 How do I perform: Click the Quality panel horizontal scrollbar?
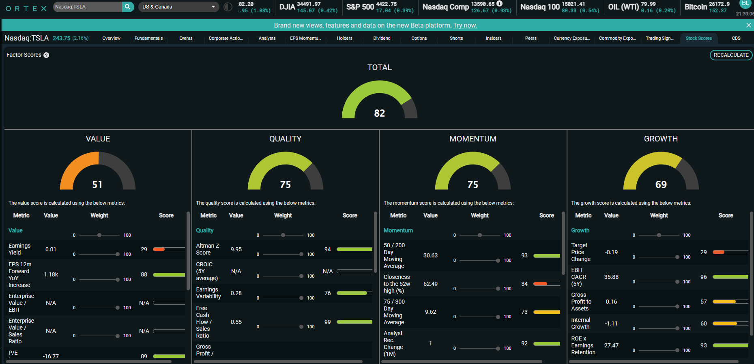point(278,362)
